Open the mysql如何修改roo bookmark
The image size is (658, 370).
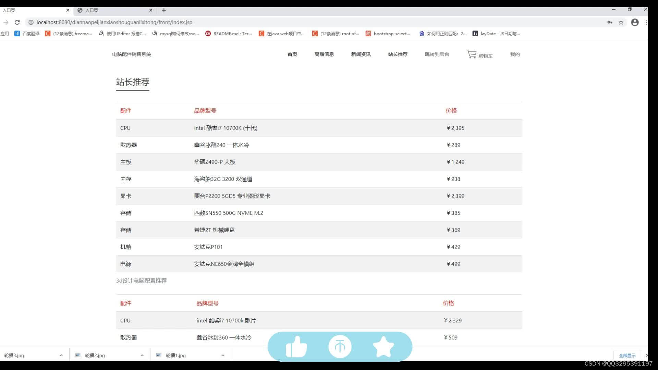(x=175, y=34)
